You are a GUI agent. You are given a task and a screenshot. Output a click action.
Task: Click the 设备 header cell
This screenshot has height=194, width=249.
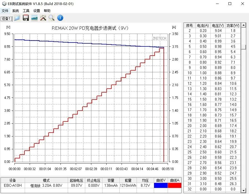(13, 180)
